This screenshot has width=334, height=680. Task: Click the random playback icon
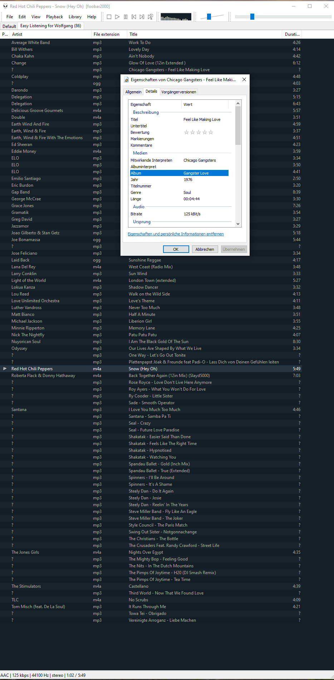151,17
